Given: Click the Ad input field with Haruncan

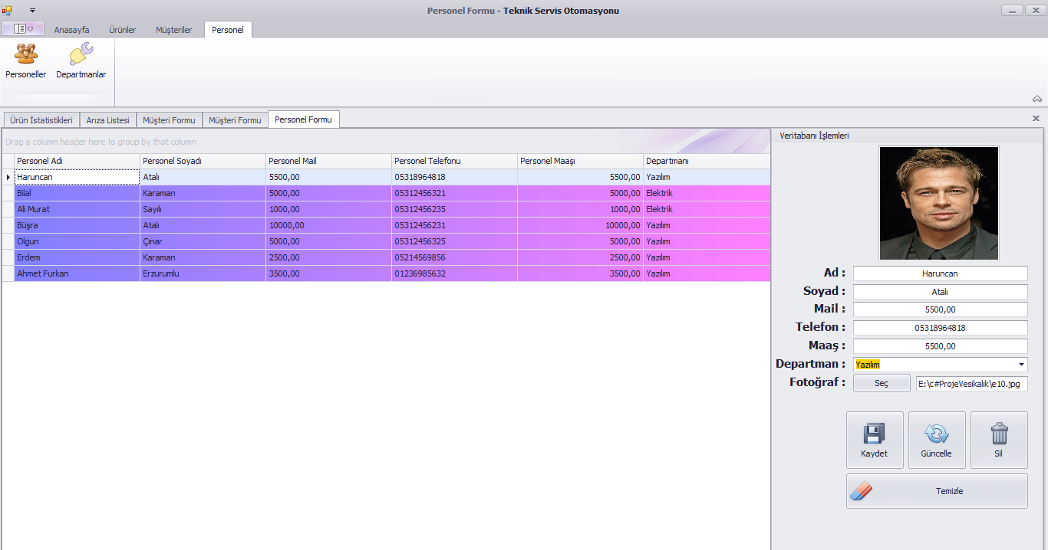Looking at the screenshot, I should pyautogui.click(x=940, y=273).
